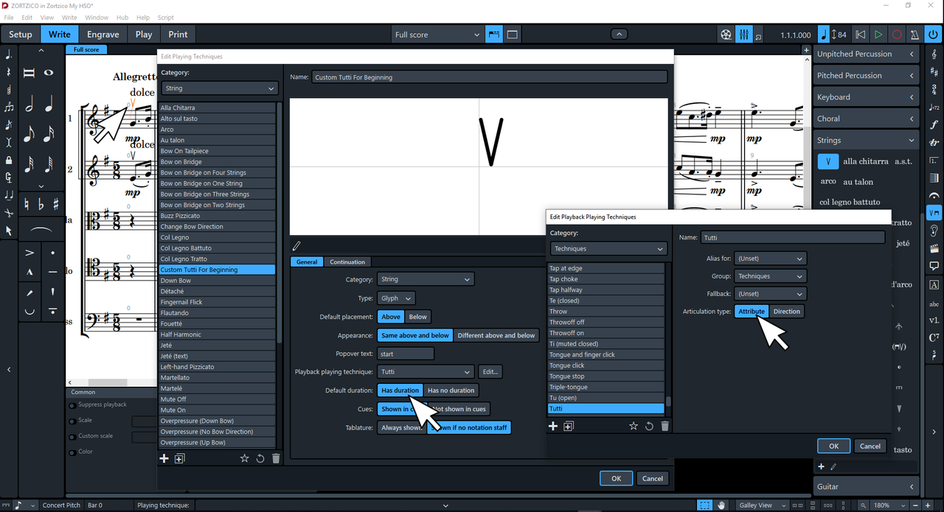Choose Different above and below appearance

point(496,335)
